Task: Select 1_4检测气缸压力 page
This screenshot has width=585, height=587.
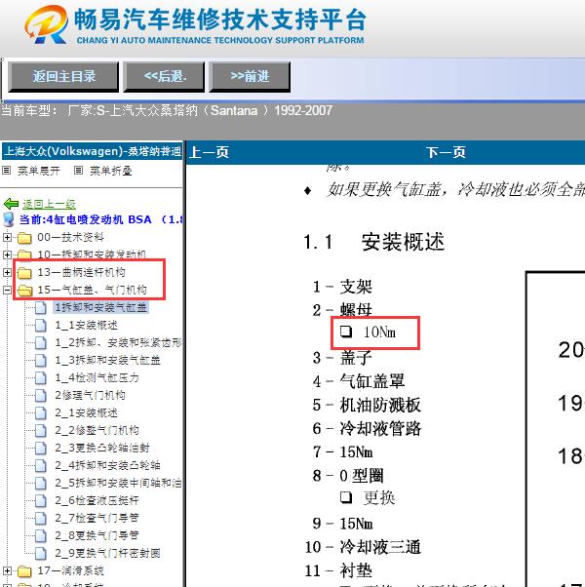Action: coord(97,377)
